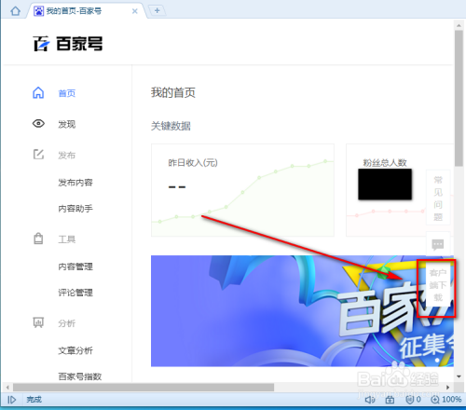Select the 分析 section label
This screenshot has width=466, height=410.
(67, 323)
